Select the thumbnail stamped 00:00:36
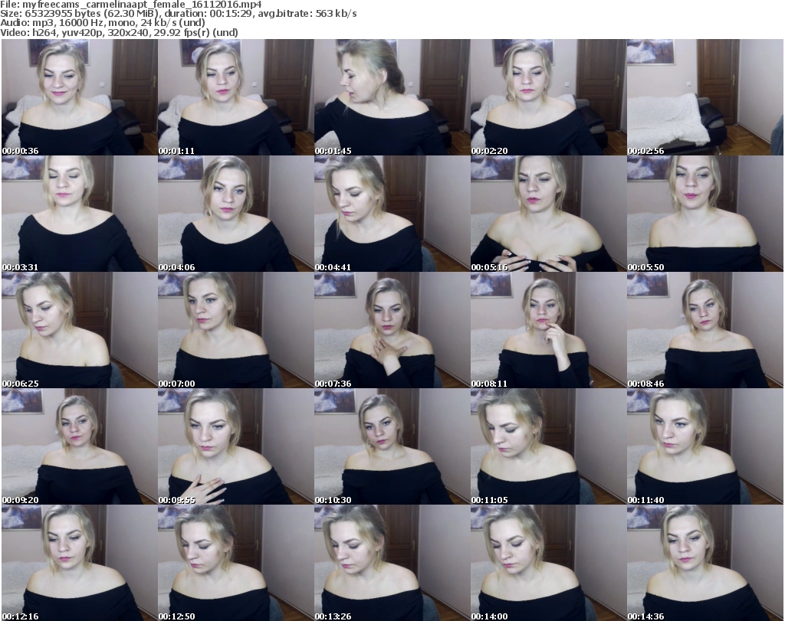 [79, 97]
